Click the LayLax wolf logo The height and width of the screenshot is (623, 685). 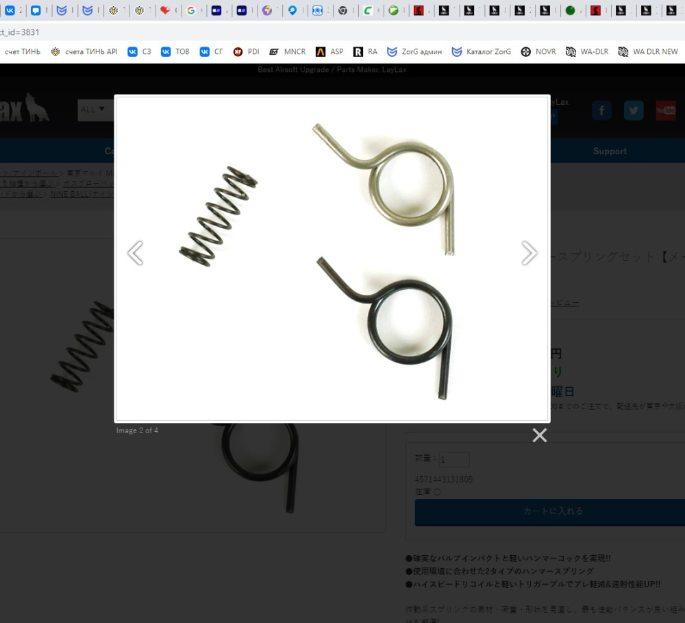pyautogui.click(x=25, y=108)
